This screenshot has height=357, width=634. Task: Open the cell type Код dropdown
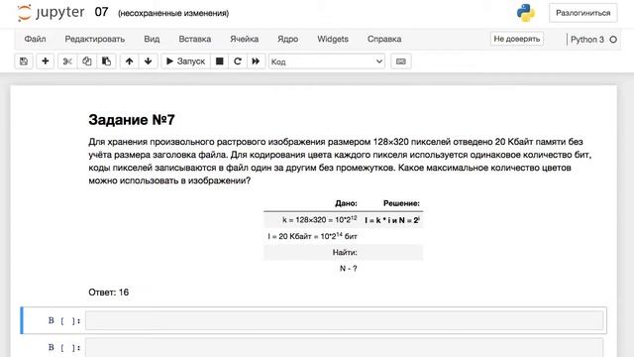pyautogui.click(x=327, y=61)
